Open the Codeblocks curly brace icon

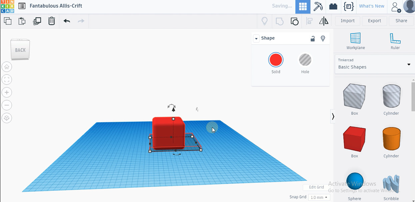(x=349, y=6)
